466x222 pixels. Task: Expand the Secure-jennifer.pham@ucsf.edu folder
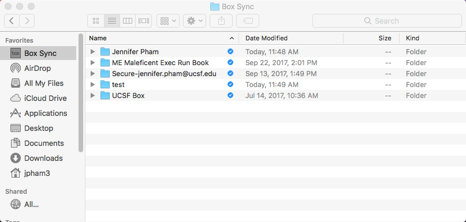click(93, 73)
